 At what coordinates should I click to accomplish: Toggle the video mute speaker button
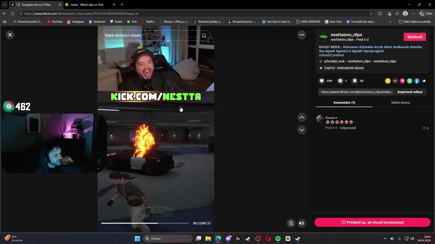pyautogui.click(x=301, y=223)
